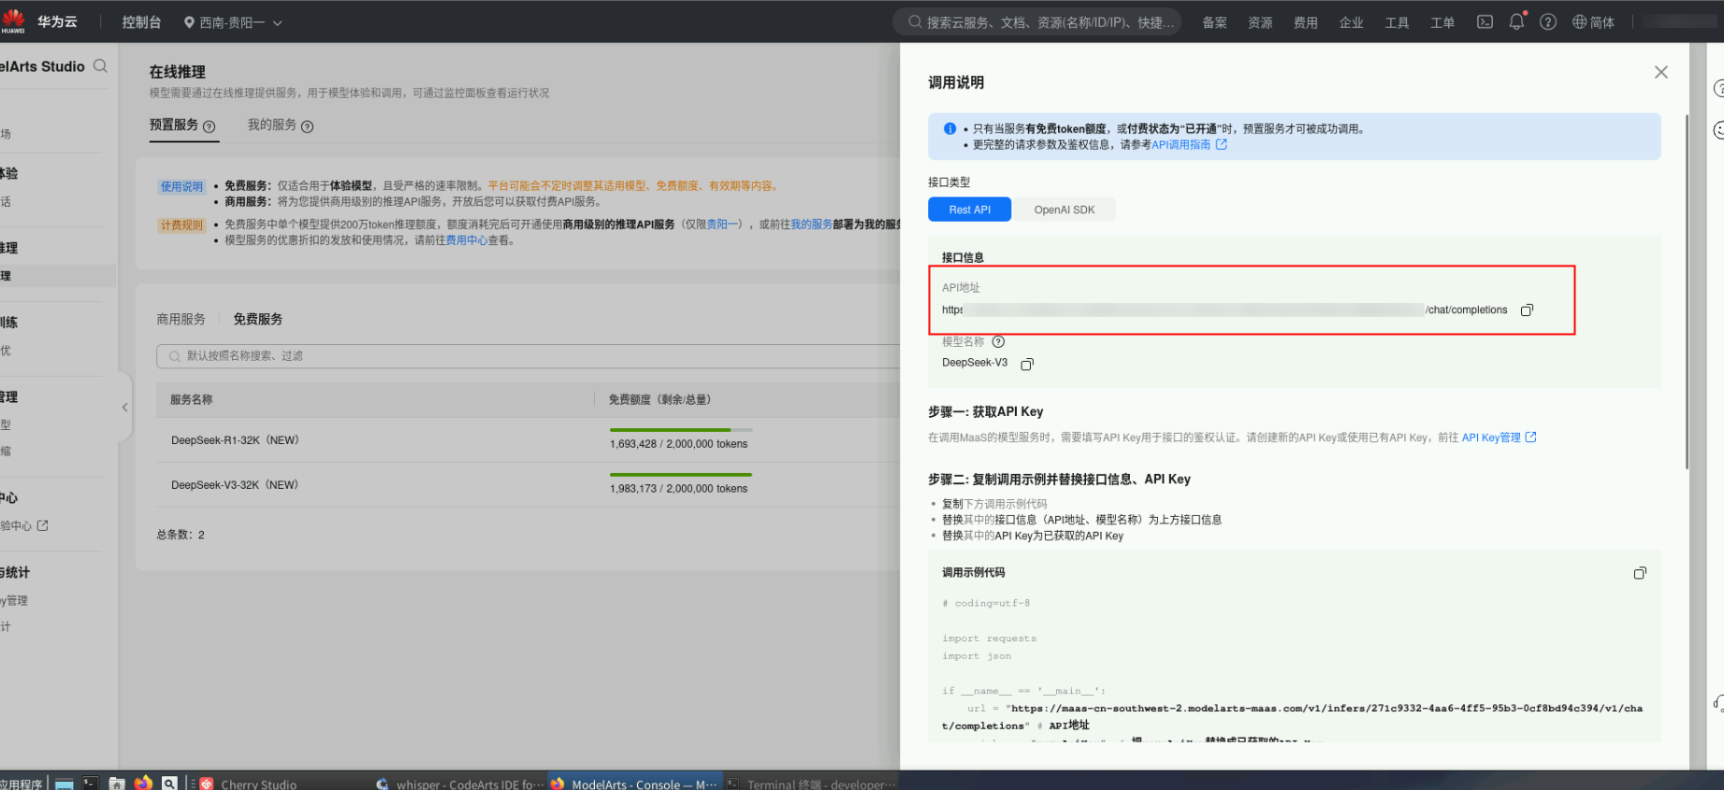Open the 应用程序 applications menu
The image size is (1724, 790).
(x=22, y=784)
